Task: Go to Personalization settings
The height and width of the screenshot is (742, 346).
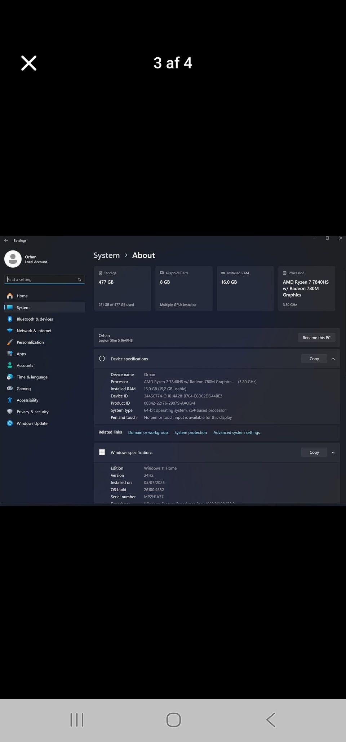Action: [x=30, y=342]
